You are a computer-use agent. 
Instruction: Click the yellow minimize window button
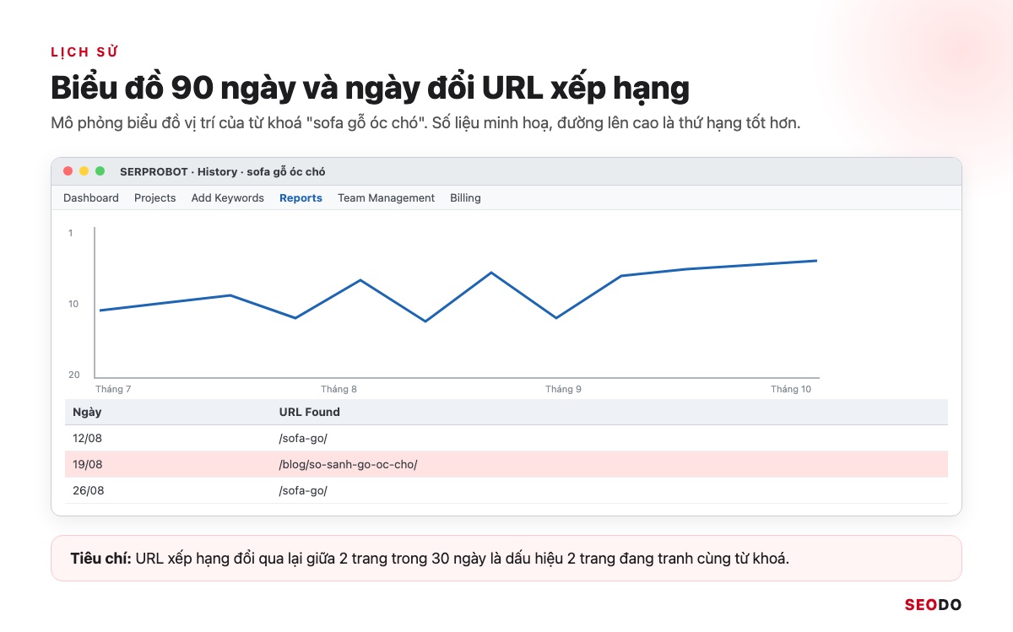pos(84,171)
